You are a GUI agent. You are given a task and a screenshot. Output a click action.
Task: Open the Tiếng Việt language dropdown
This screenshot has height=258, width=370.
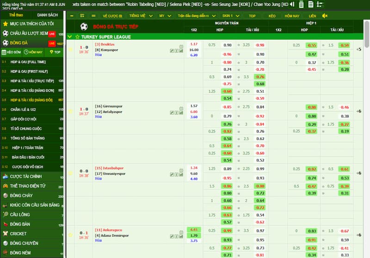[x=136, y=16]
